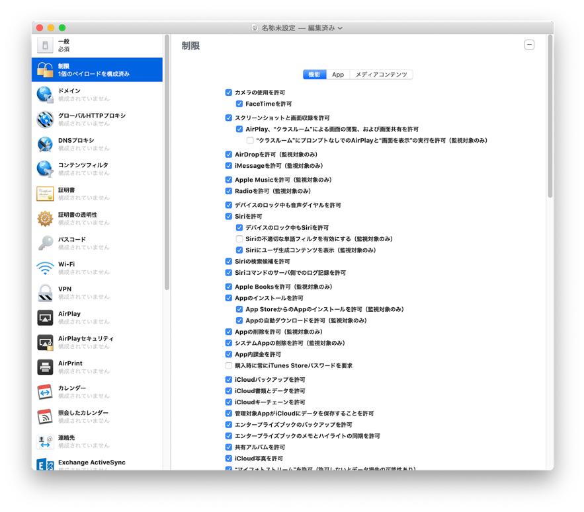The image size is (584, 512).
Task: Select the 証明書 (Certificates) payload icon
Action: coord(46,194)
